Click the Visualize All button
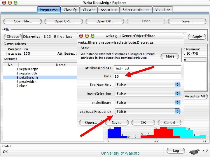Image resolution: width=210 pixels, height=157 pixels. pyautogui.click(x=195, y=96)
